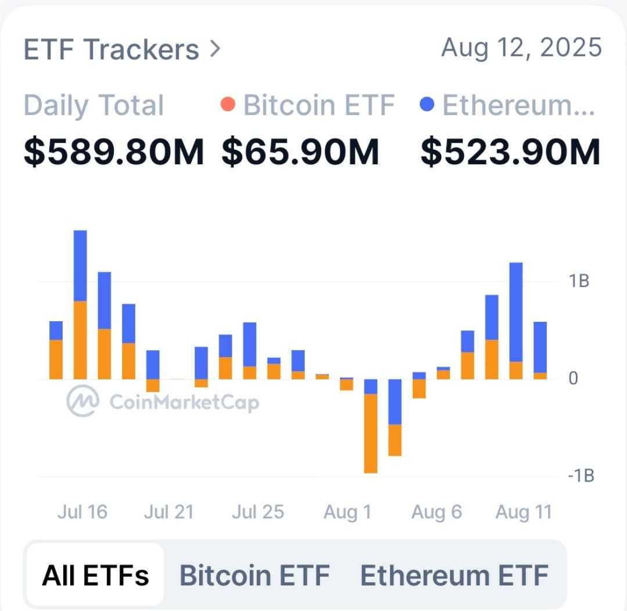Click the truncated Ethereum legend label
The width and height of the screenshot is (627, 611).
click(x=518, y=105)
